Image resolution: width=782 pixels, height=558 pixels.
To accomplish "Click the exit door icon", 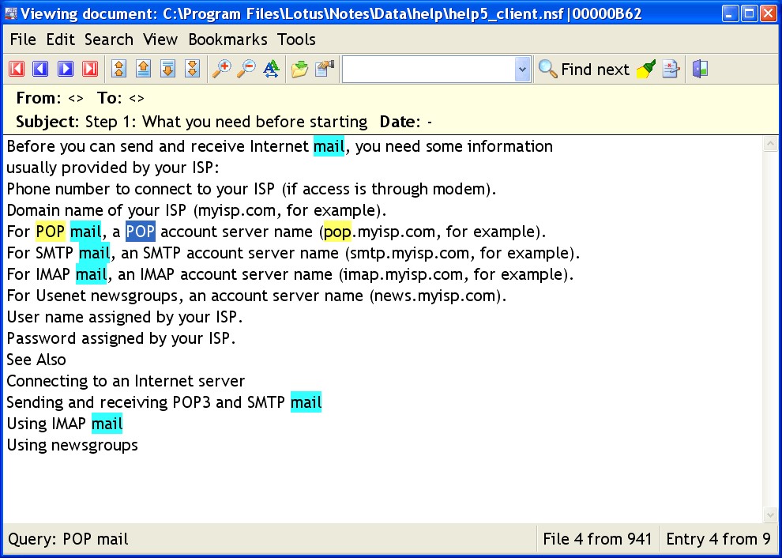I will click(x=700, y=70).
